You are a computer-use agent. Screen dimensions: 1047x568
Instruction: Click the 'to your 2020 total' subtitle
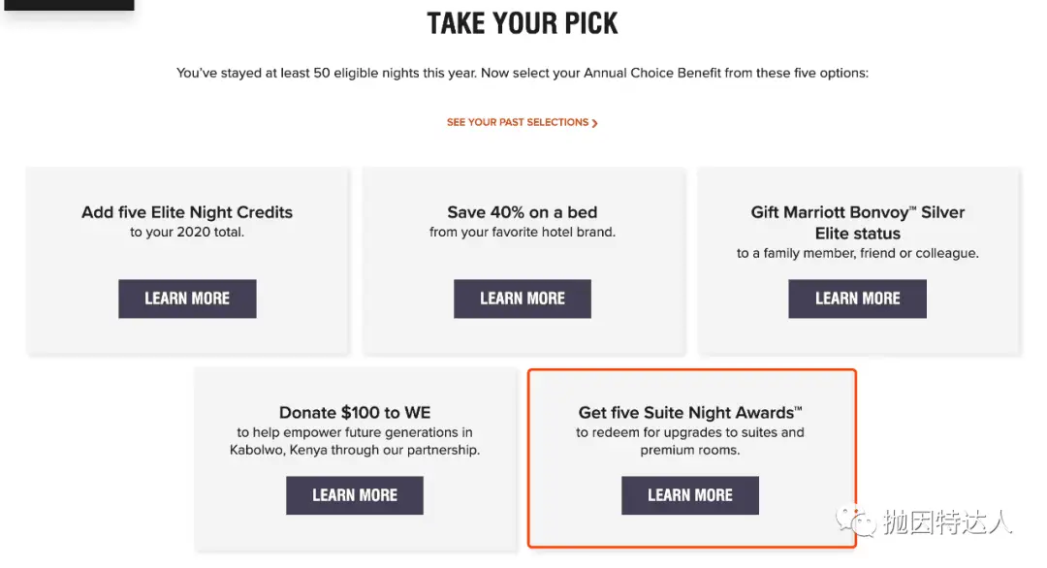point(187,233)
